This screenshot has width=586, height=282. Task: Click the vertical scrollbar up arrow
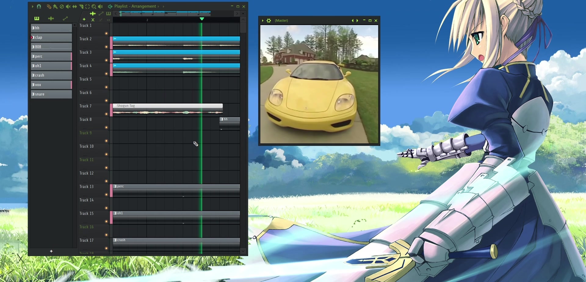tap(243, 20)
